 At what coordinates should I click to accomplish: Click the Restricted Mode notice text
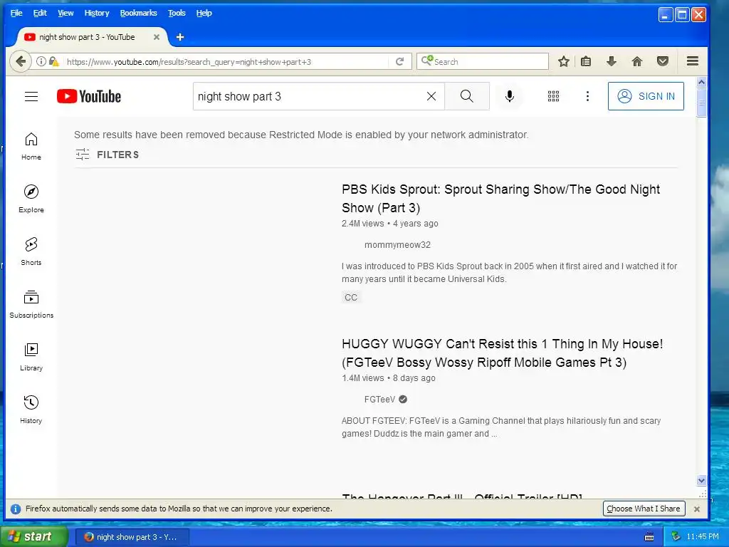(x=301, y=135)
